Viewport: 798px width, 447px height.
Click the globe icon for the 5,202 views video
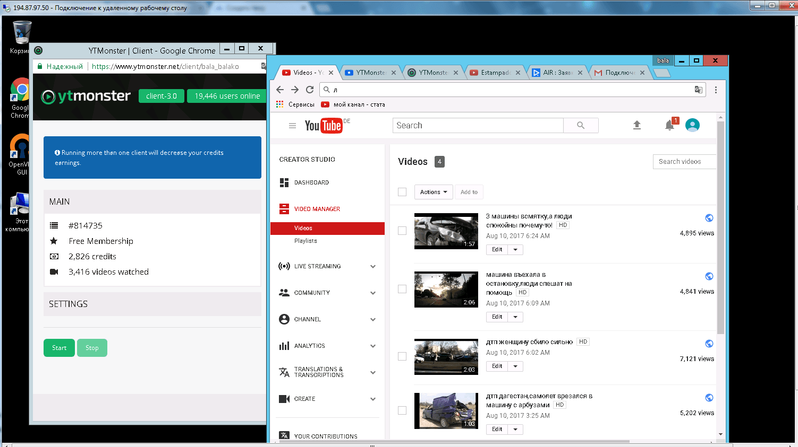[709, 398]
